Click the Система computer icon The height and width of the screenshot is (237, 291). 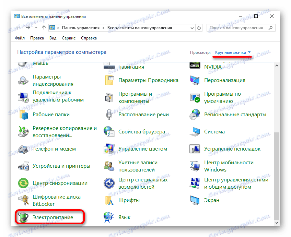click(195, 132)
